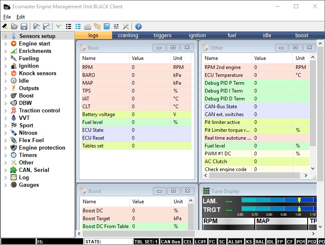Expand the Flex Fuel tree node
325x245 pixels.
click(6, 140)
